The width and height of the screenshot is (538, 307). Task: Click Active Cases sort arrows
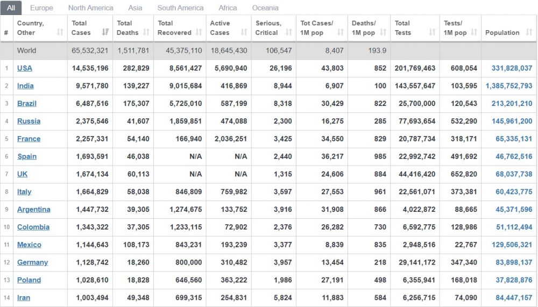point(244,32)
